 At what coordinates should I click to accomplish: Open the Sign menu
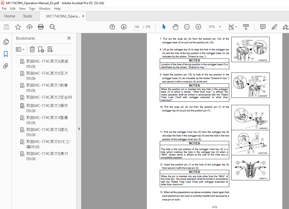pos(32,8)
